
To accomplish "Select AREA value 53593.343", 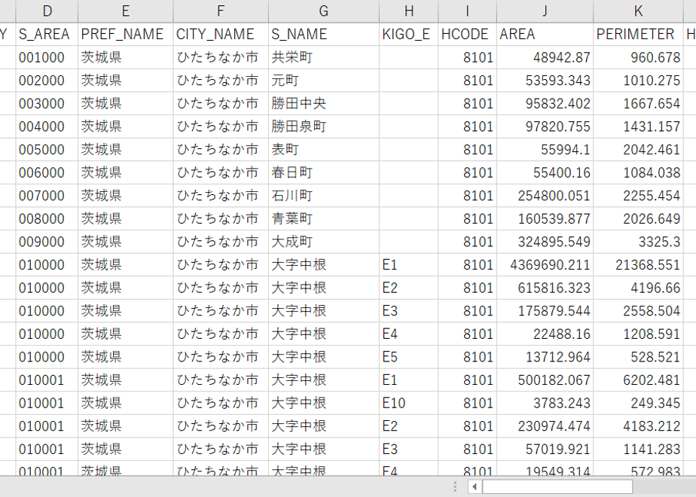I will [x=545, y=81].
